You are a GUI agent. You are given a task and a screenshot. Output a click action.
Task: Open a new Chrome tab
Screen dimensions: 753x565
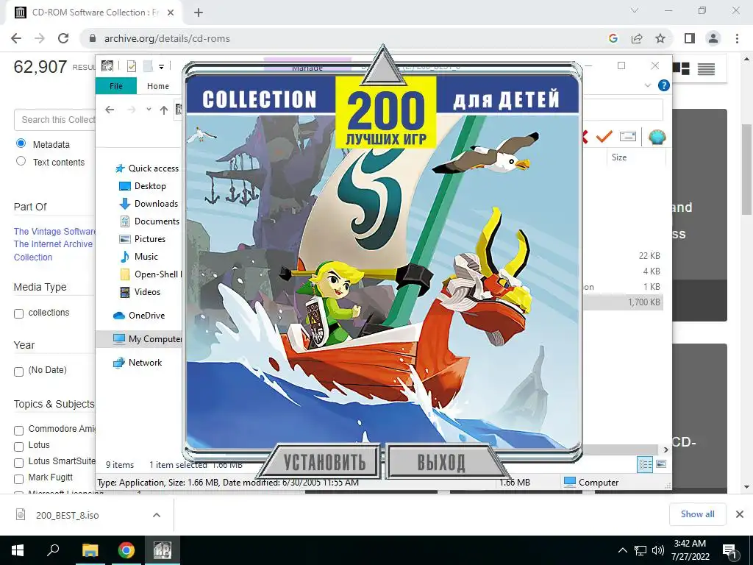pyautogui.click(x=199, y=13)
